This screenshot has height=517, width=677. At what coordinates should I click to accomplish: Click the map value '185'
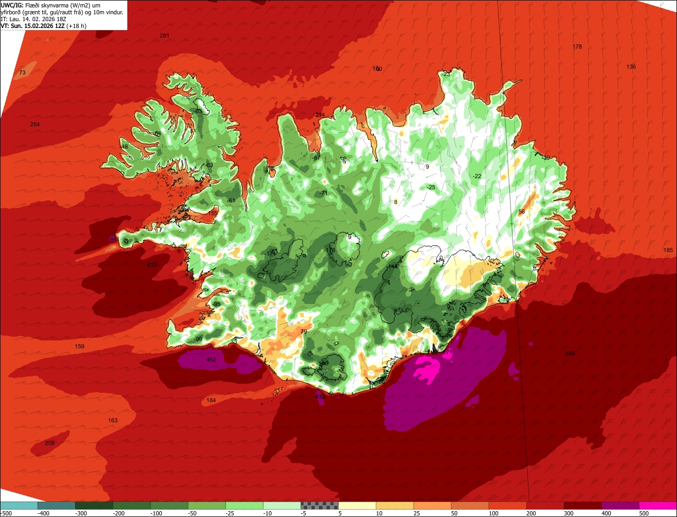(x=668, y=250)
